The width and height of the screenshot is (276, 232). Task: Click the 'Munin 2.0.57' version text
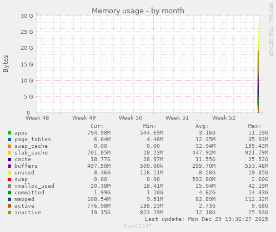[x=138, y=226]
